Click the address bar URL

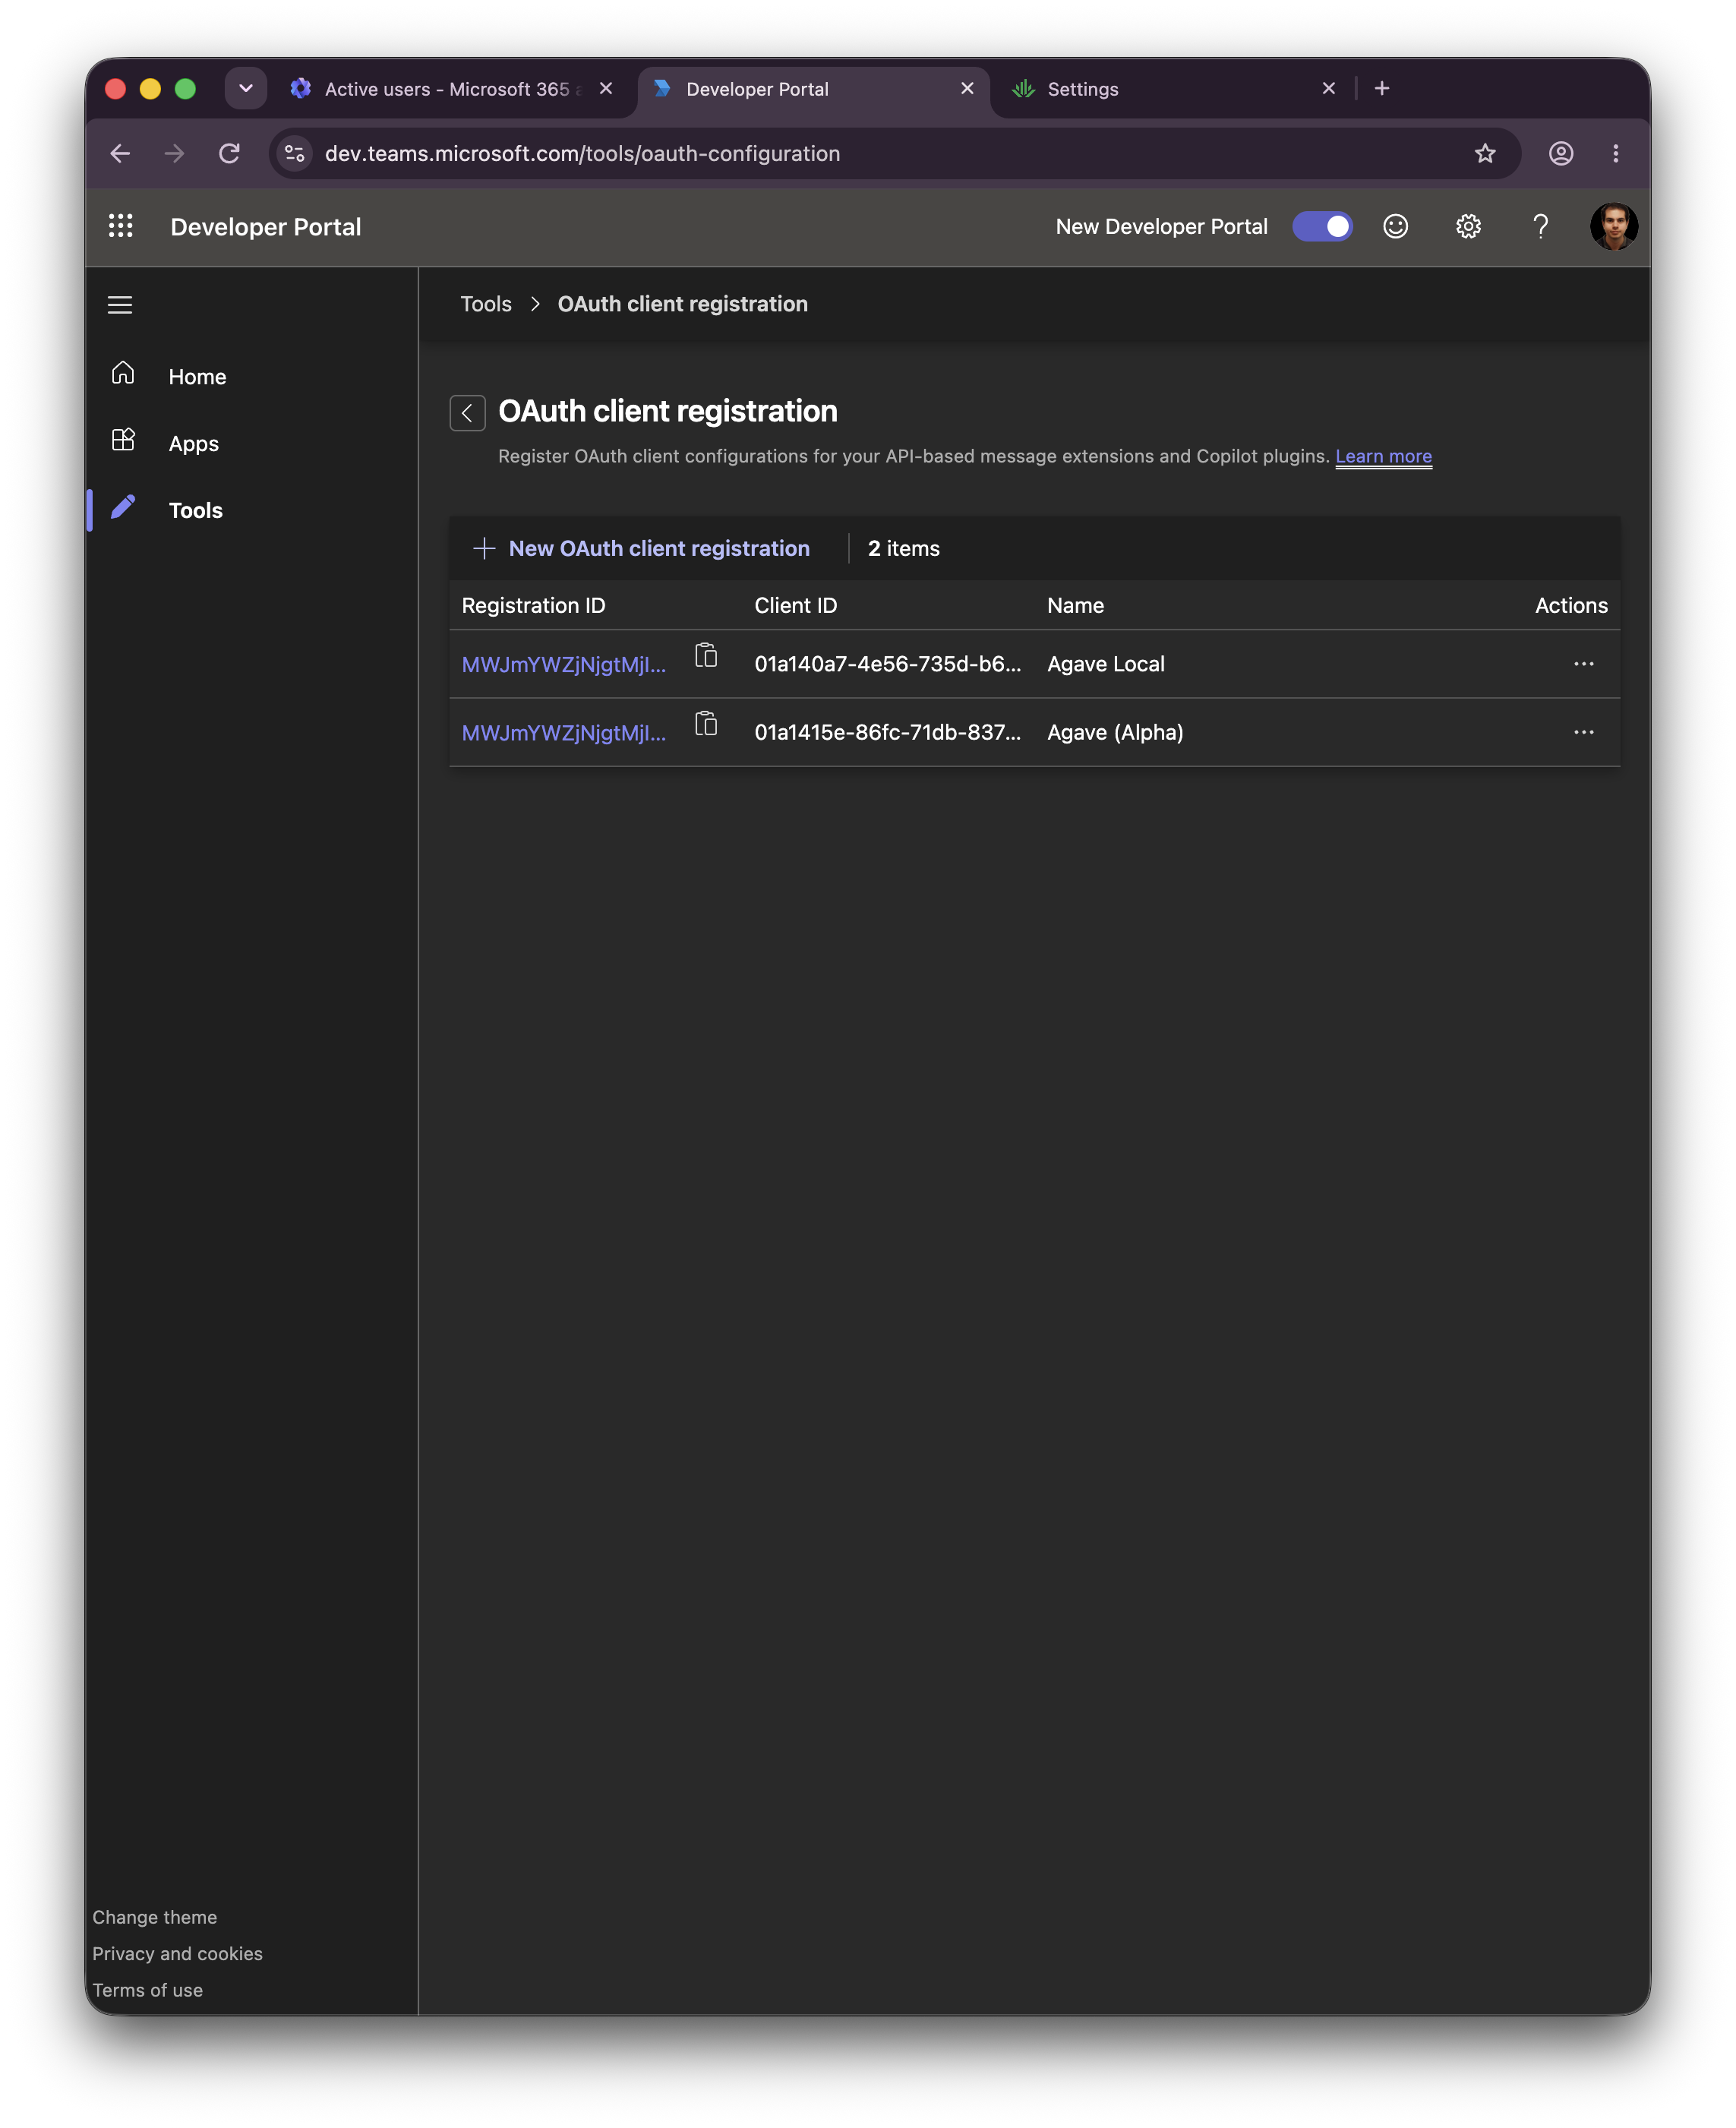pos(582,153)
